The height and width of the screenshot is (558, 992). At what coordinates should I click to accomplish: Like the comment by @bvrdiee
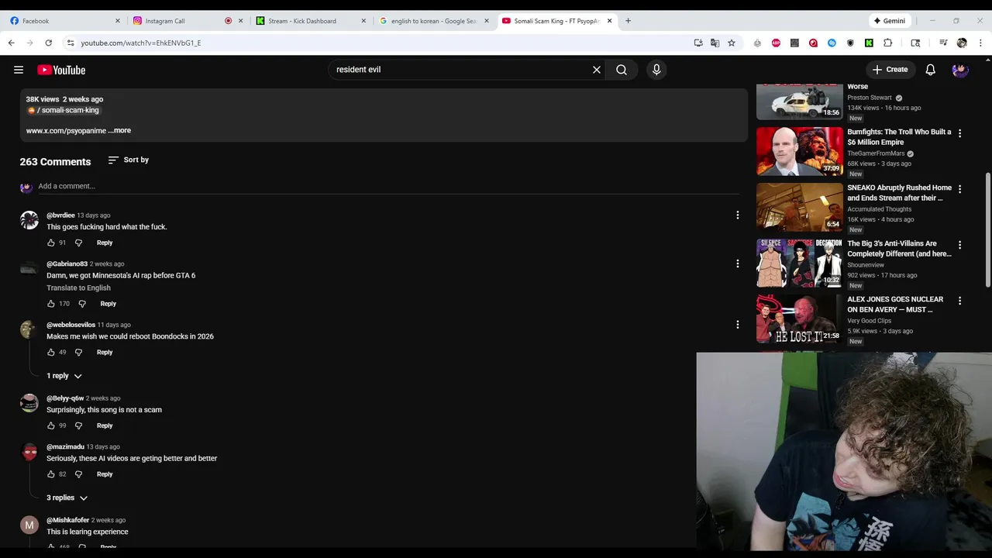[51, 243]
